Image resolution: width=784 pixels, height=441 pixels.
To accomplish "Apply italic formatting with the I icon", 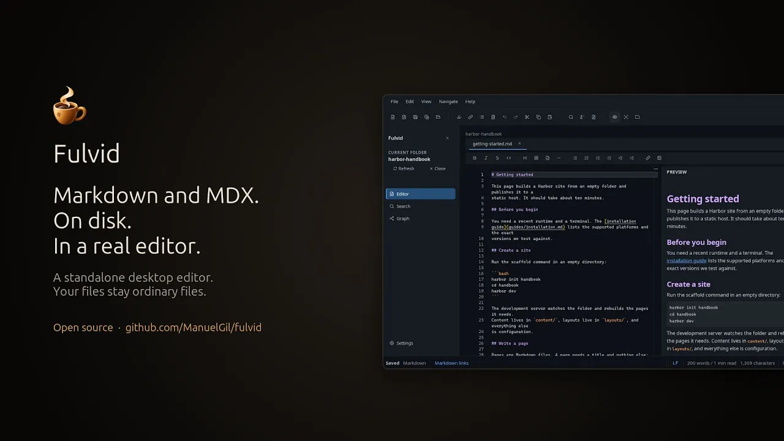I will pyautogui.click(x=486, y=158).
